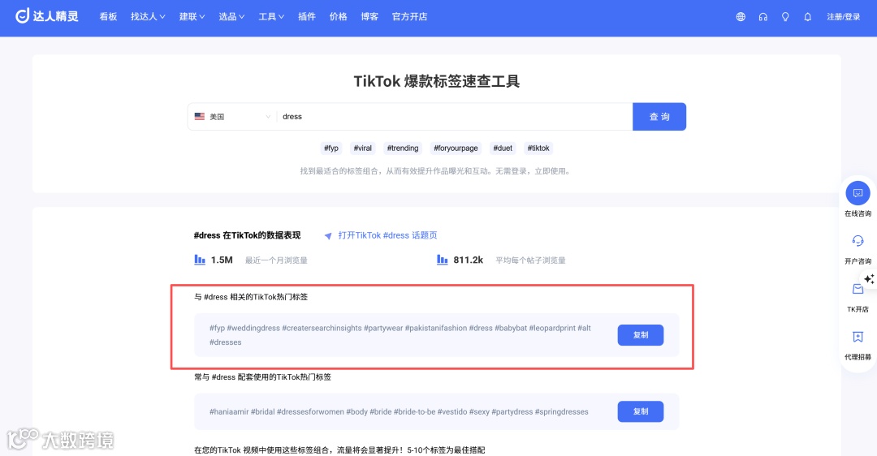Click the paired hashtags text starting #haniaamir
Screen dimensions: 877x456
click(x=399, y=412)
